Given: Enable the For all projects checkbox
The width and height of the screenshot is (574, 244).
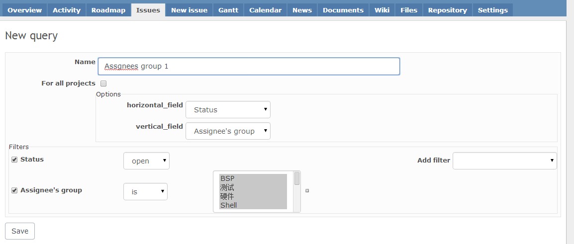Looking at the screenshot, I should coord(103,83).
